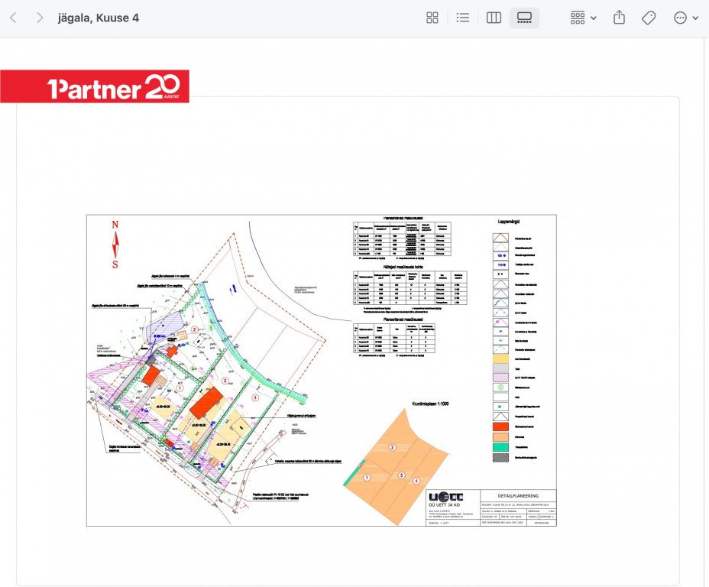Open the Group By dropdown
This screenshot has width=709, height=587.
(x=583, y=18)
